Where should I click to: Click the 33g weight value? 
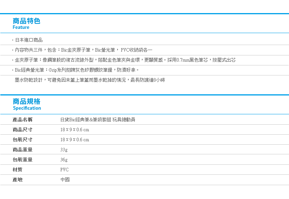pyautogui.click(x=64, y=150)
